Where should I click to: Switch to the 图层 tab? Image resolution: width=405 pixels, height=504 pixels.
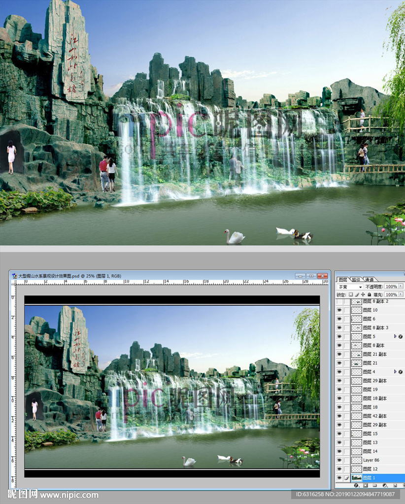click(343, 280)
